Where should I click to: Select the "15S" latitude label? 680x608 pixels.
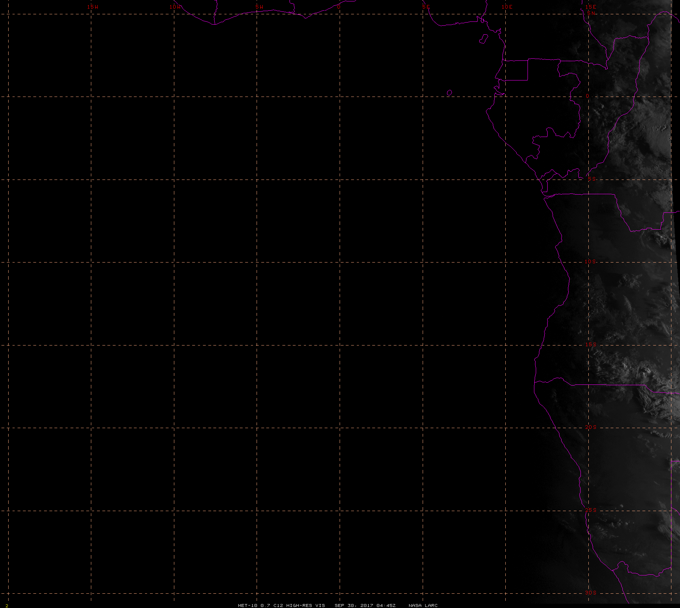(591, 344)
